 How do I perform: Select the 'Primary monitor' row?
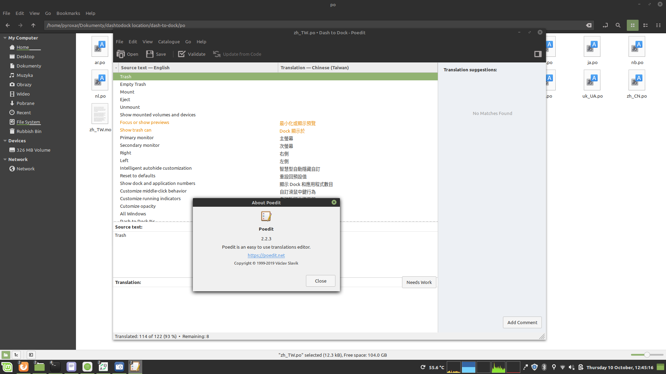pyautogui.click(x=275, y=138)
